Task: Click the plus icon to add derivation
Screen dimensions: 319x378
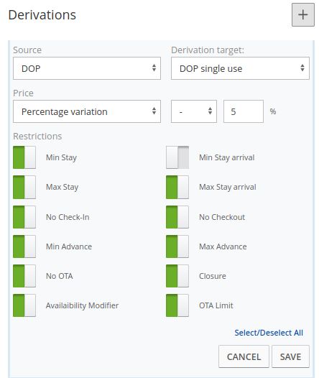Action: [x=303, y=14]
